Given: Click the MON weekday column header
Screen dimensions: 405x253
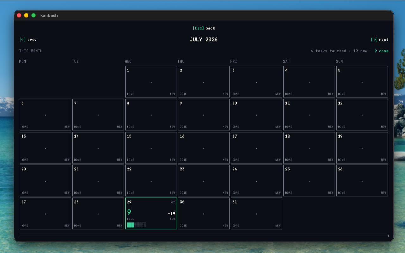Looking at the screenshot, I should click(22, 61).
